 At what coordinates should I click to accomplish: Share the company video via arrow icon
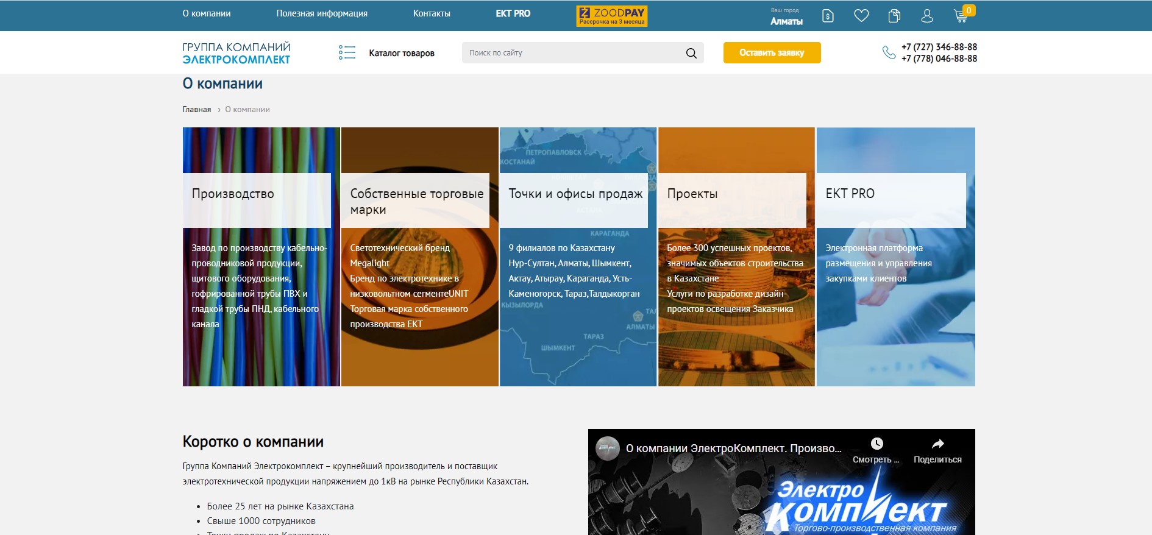pyautogui.click(x=937, y=444)
